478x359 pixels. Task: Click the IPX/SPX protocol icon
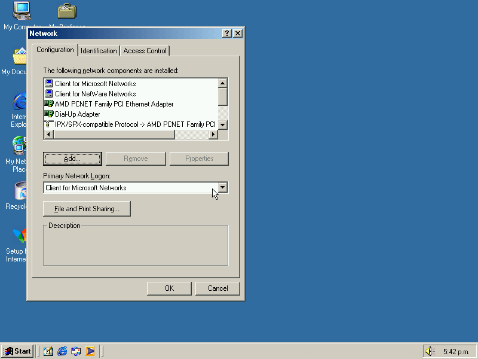click(49, 124)
